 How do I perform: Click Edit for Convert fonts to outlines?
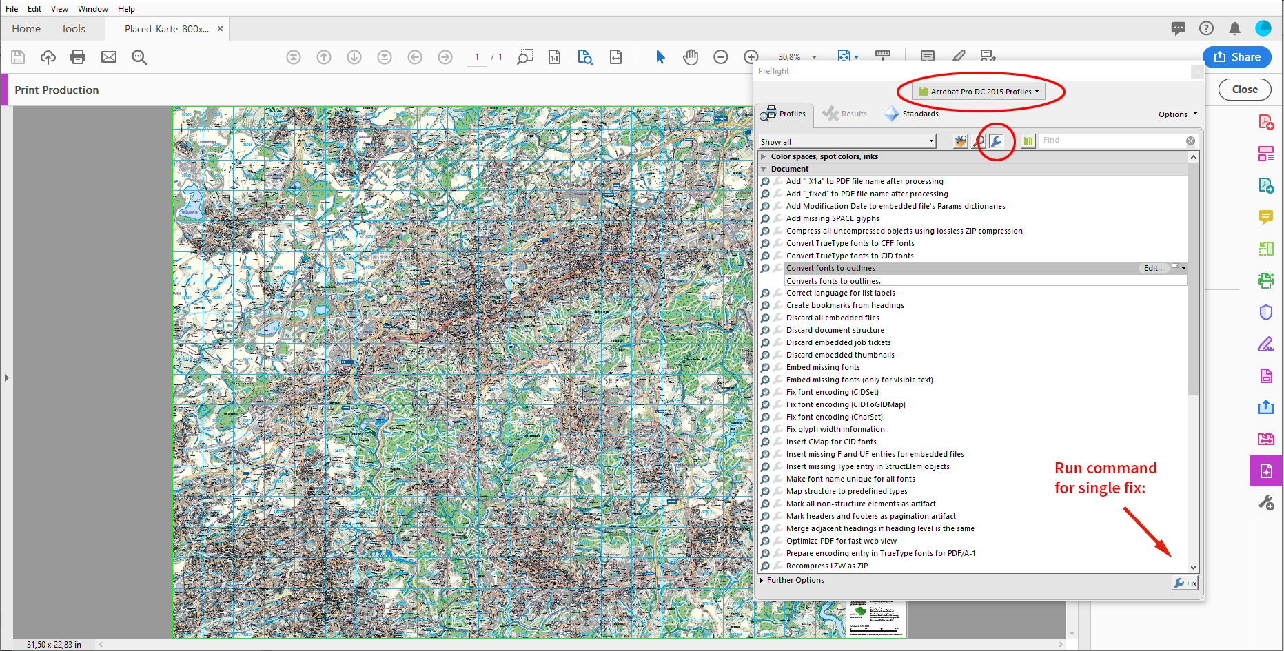click(x=1153, y=268)
